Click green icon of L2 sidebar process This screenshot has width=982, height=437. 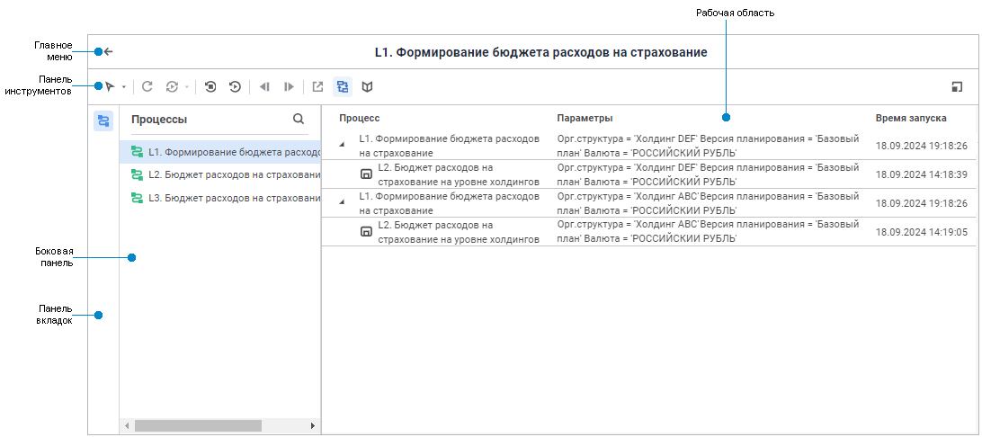pyautogui.click(x=137, y=174)
